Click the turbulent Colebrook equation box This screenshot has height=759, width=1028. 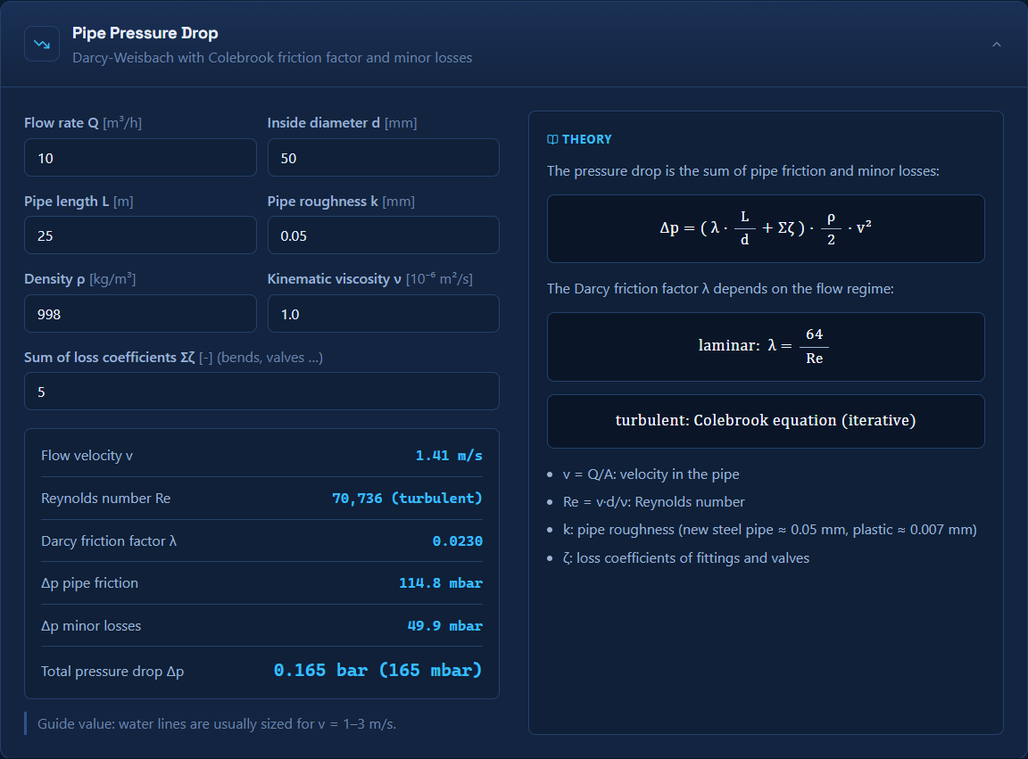[766, 421]
